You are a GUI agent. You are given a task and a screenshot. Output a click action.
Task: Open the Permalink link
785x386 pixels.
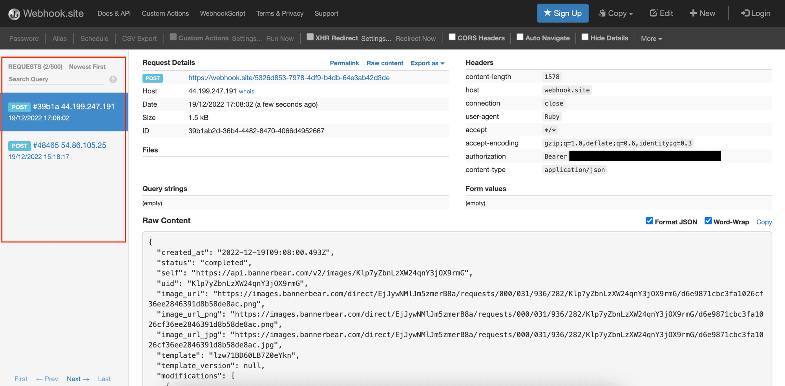pyautogui.click(x=344, y=63)
